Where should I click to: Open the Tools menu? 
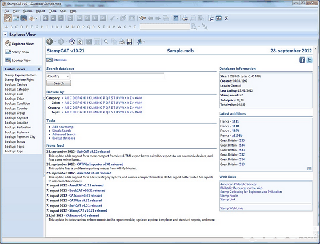point(52,11)
